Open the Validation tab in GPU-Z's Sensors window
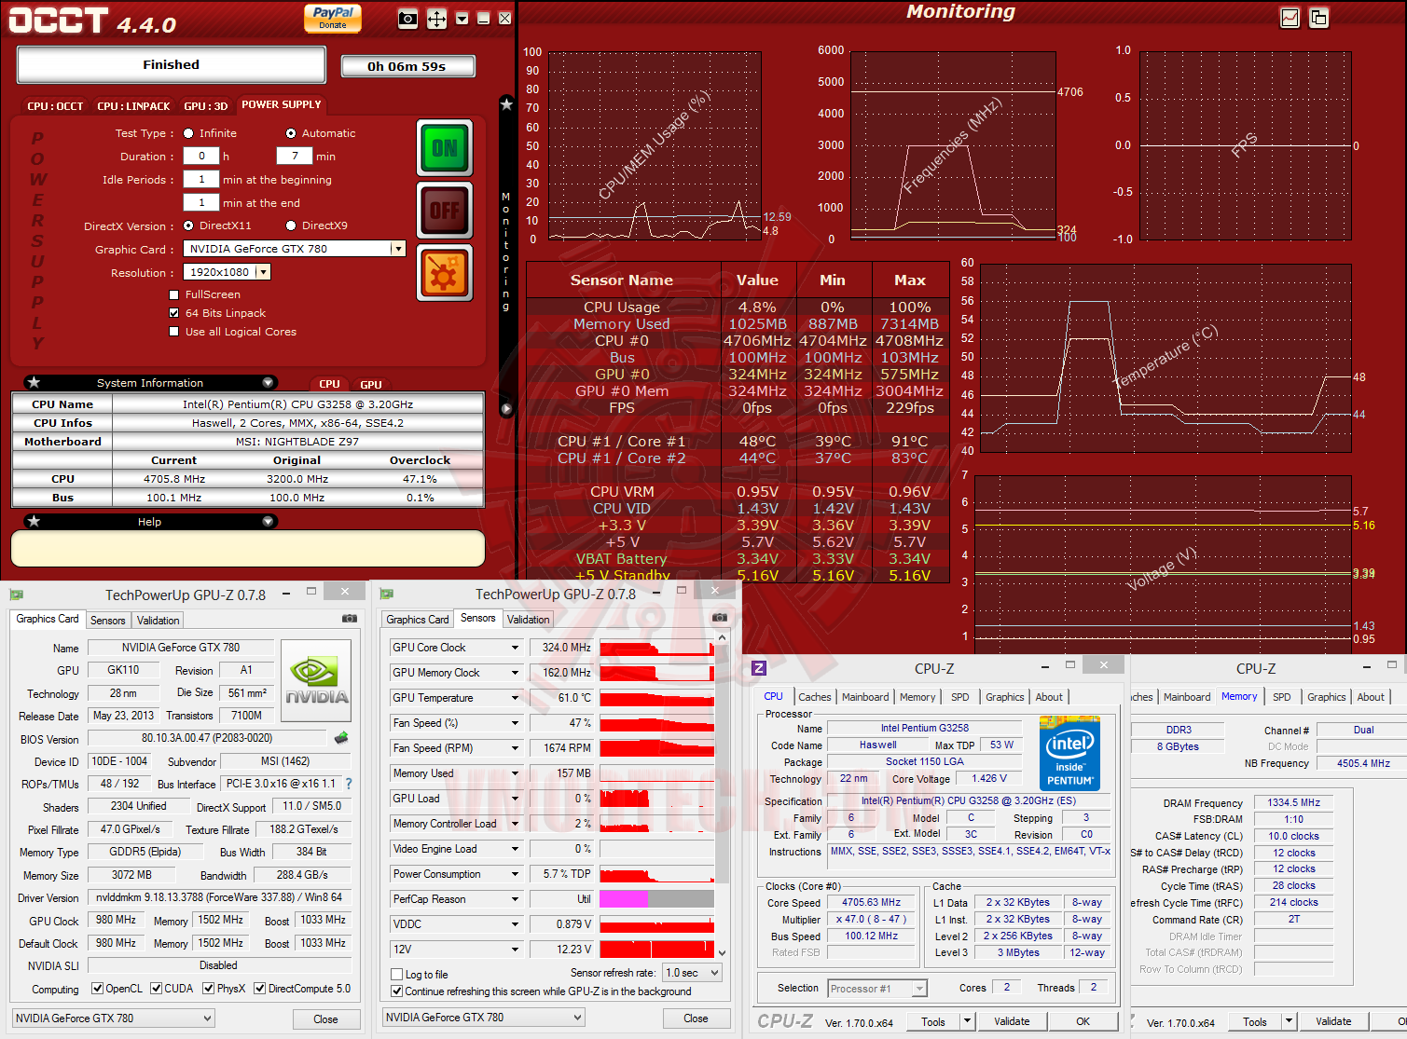The width and height of the screenshot is (1407, 1039). [528, 620]
